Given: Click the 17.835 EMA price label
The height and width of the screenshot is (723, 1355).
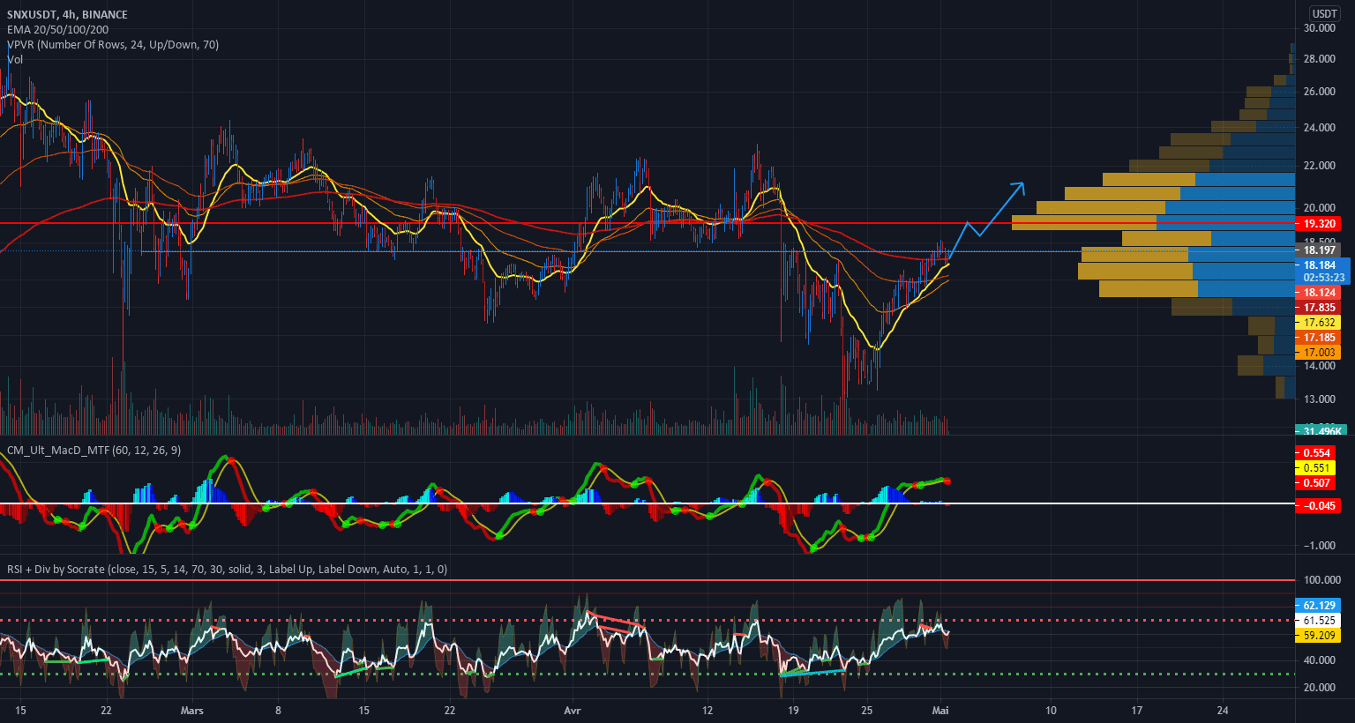Looking at the screenshot, I should pyautogui.click(x=1318, y=307).
